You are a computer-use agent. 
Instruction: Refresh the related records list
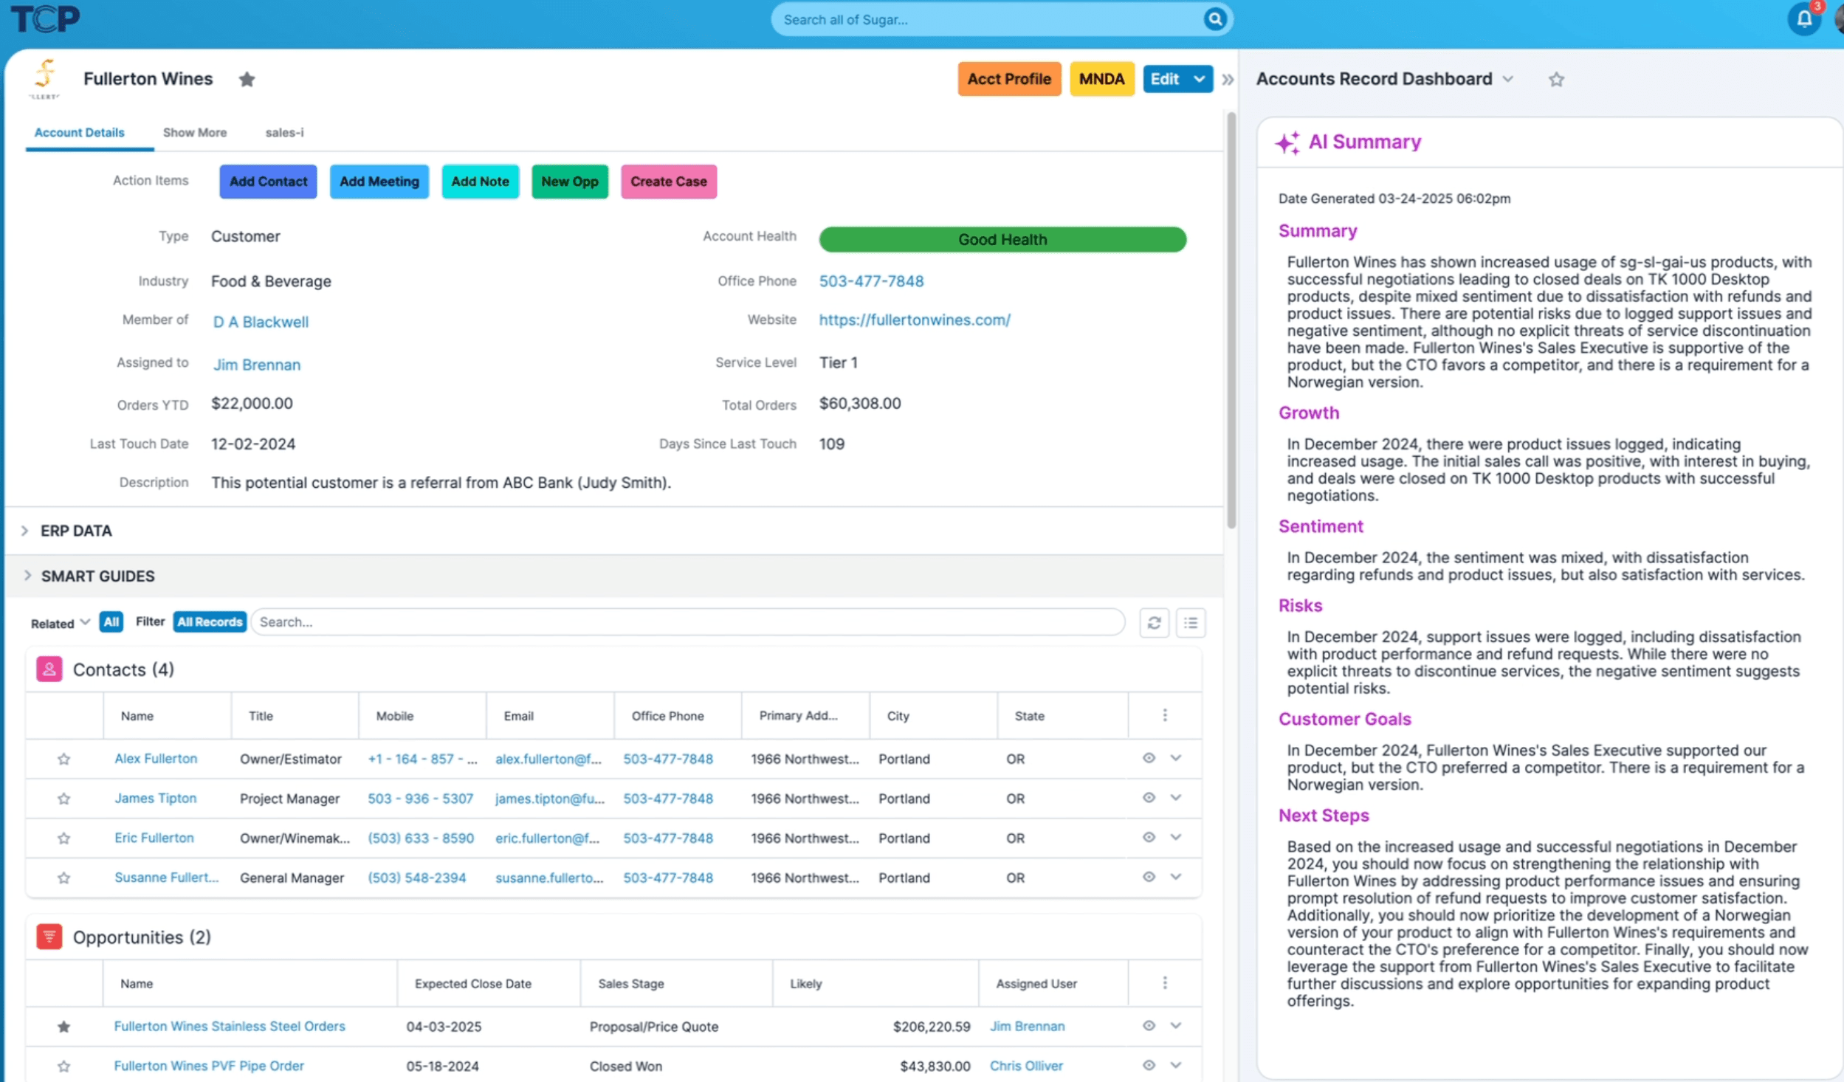(x=1154, y=622)
